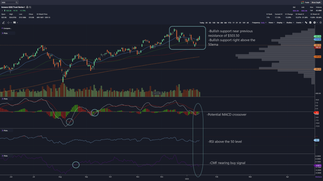Click the red MACD value axis label

click(317, 112)
